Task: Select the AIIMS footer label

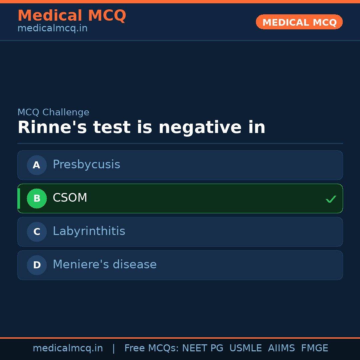Action: click(x=281, y=348)
